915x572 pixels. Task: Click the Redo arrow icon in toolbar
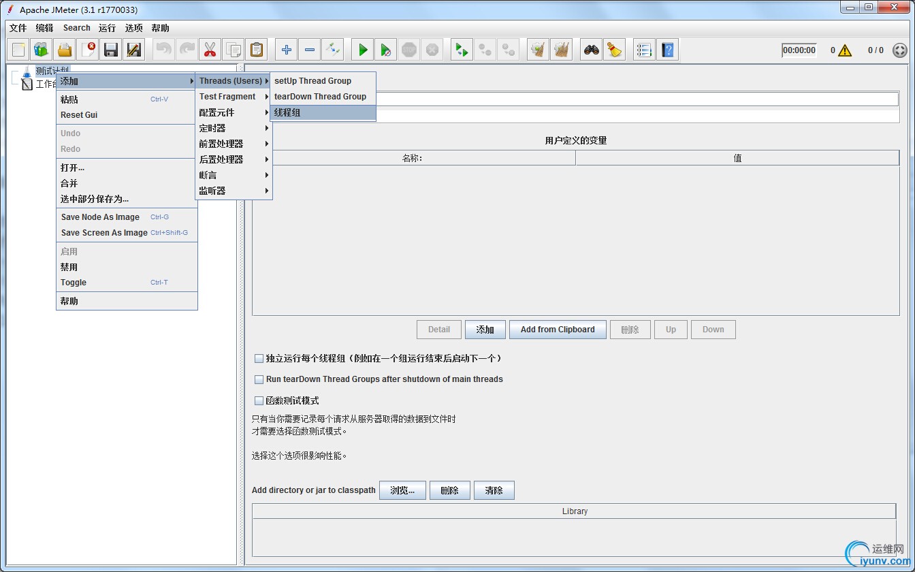click(x=187, y=50)
